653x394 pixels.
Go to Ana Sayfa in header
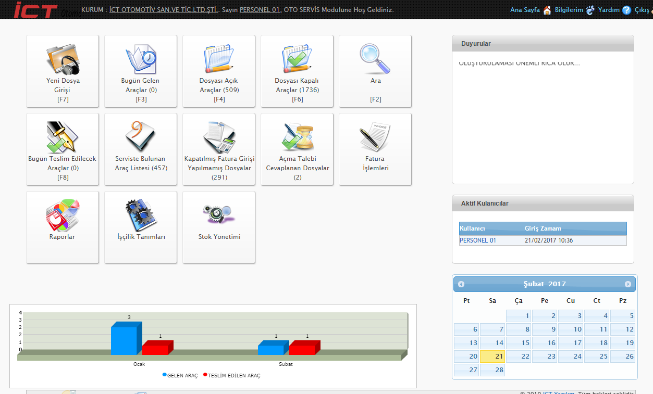point(525,10)
